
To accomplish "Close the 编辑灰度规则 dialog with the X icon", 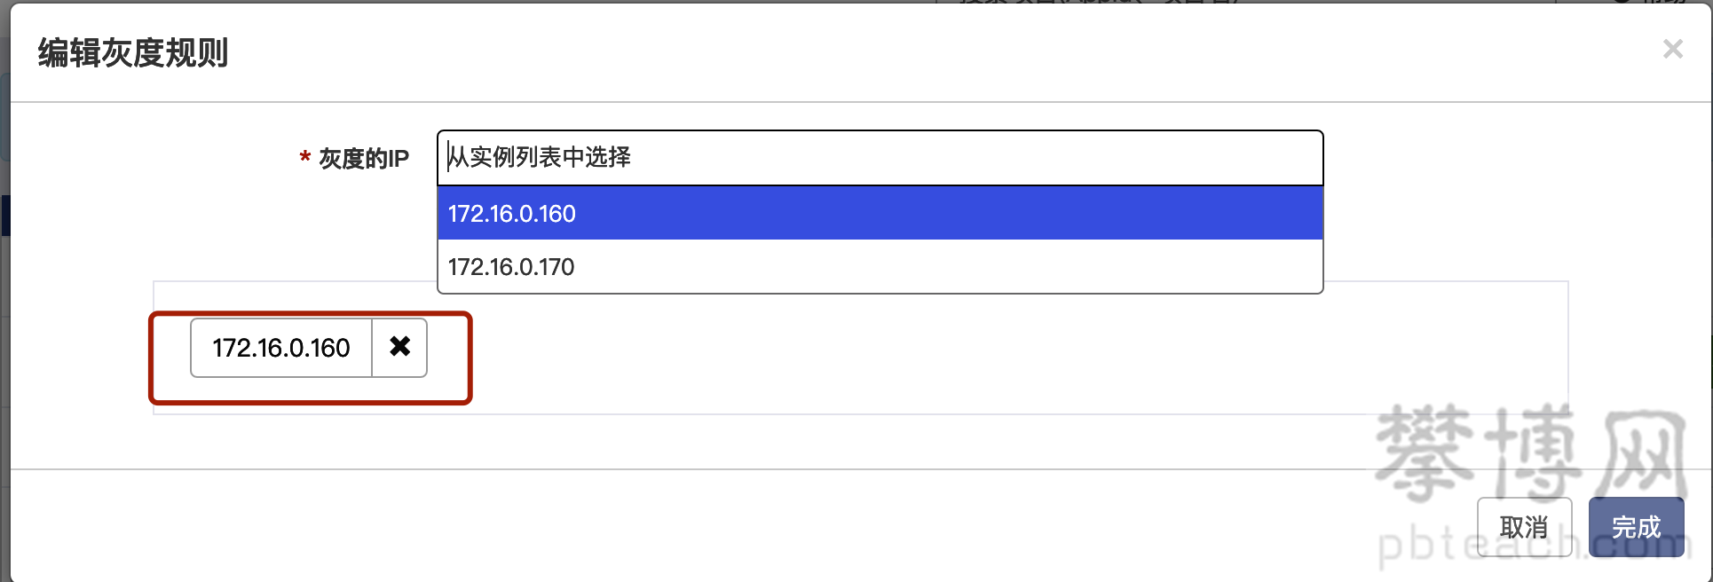I will [1672, 49].
